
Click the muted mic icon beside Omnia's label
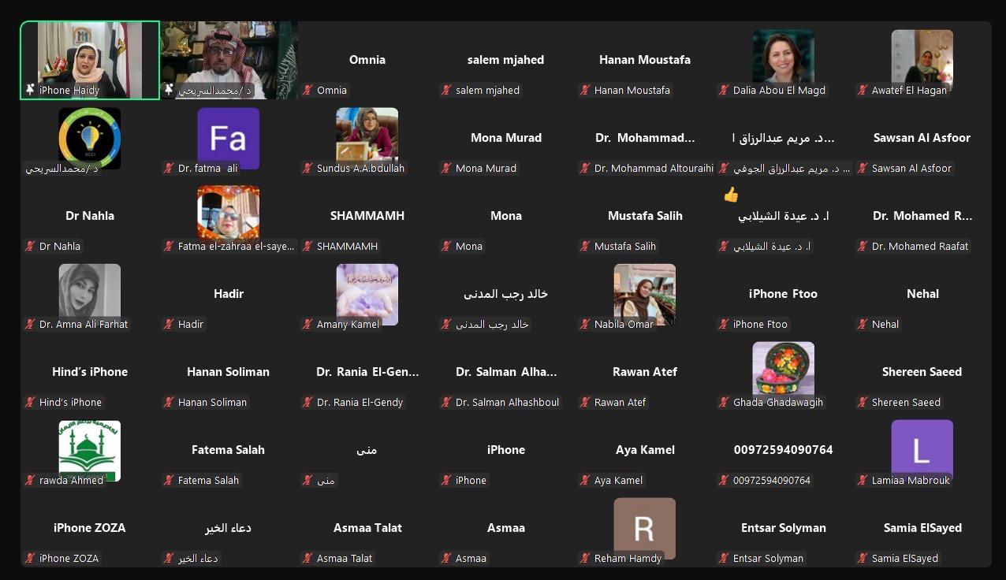(307, 90)
